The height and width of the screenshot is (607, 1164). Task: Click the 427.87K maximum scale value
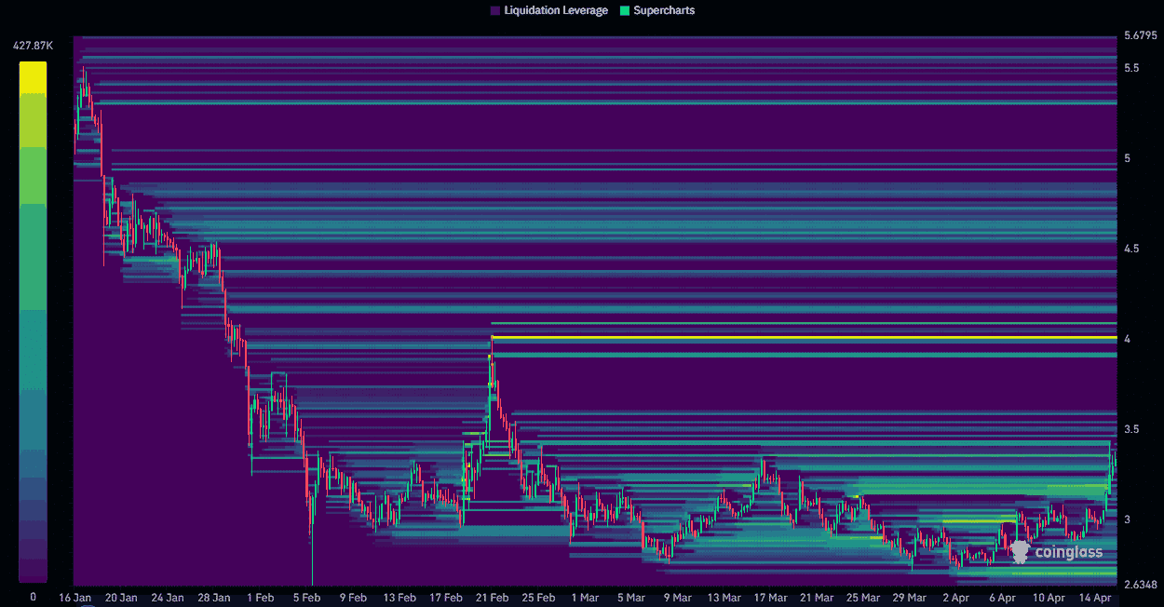33,45
